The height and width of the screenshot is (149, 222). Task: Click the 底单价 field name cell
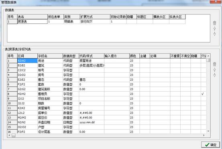(50, 113)
